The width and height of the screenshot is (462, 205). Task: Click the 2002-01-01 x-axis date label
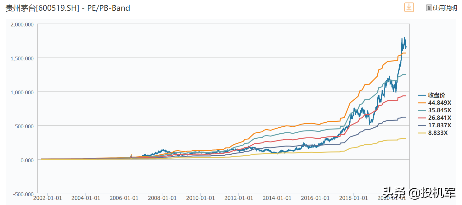coord(48,198)
